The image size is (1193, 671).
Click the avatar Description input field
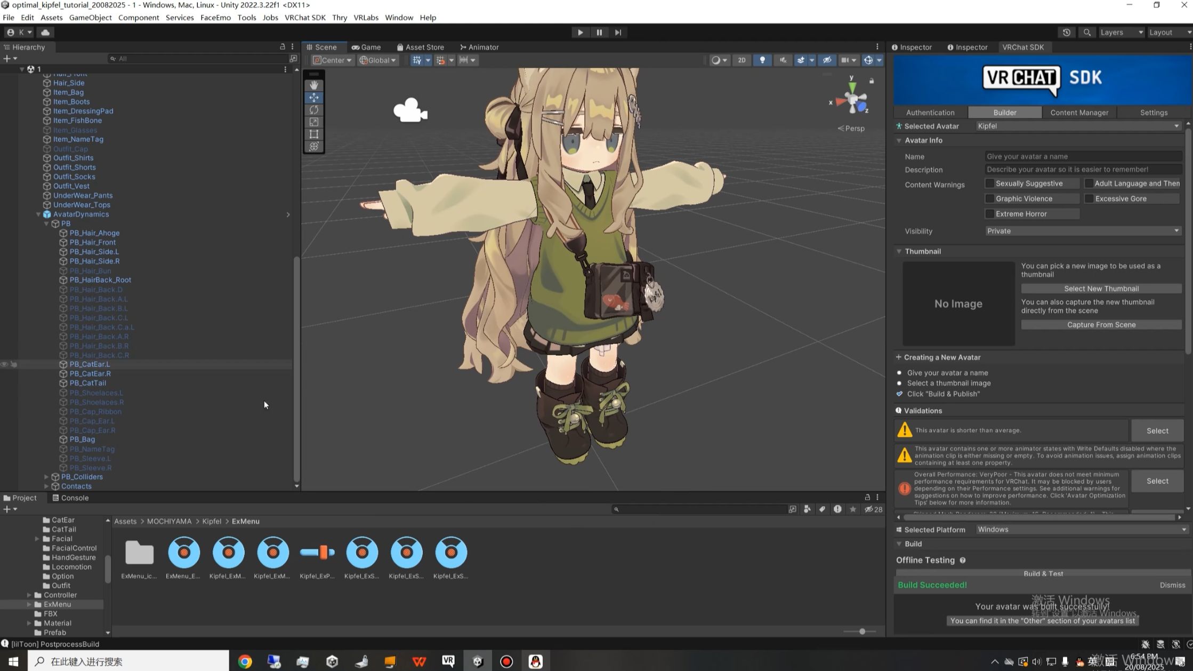pos(1083,170)
